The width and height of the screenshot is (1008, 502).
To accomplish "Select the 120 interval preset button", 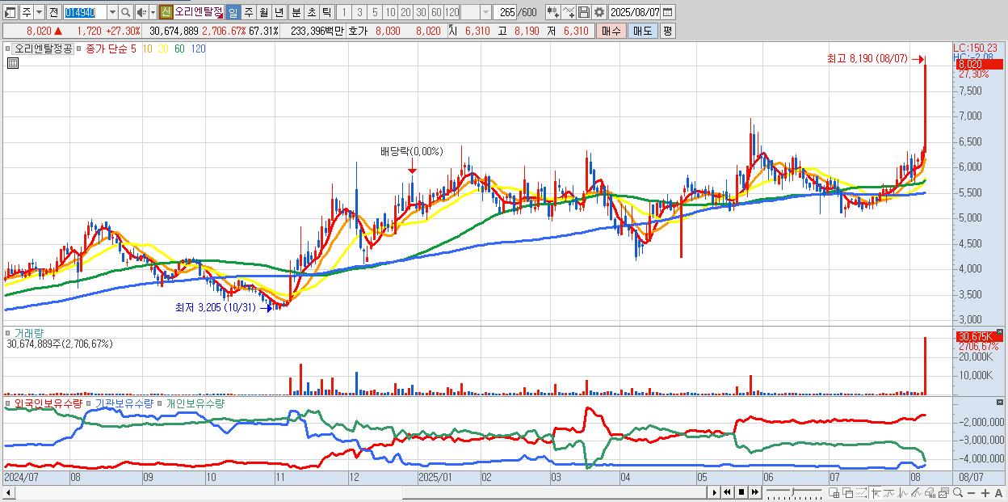I will click(452, 13).
